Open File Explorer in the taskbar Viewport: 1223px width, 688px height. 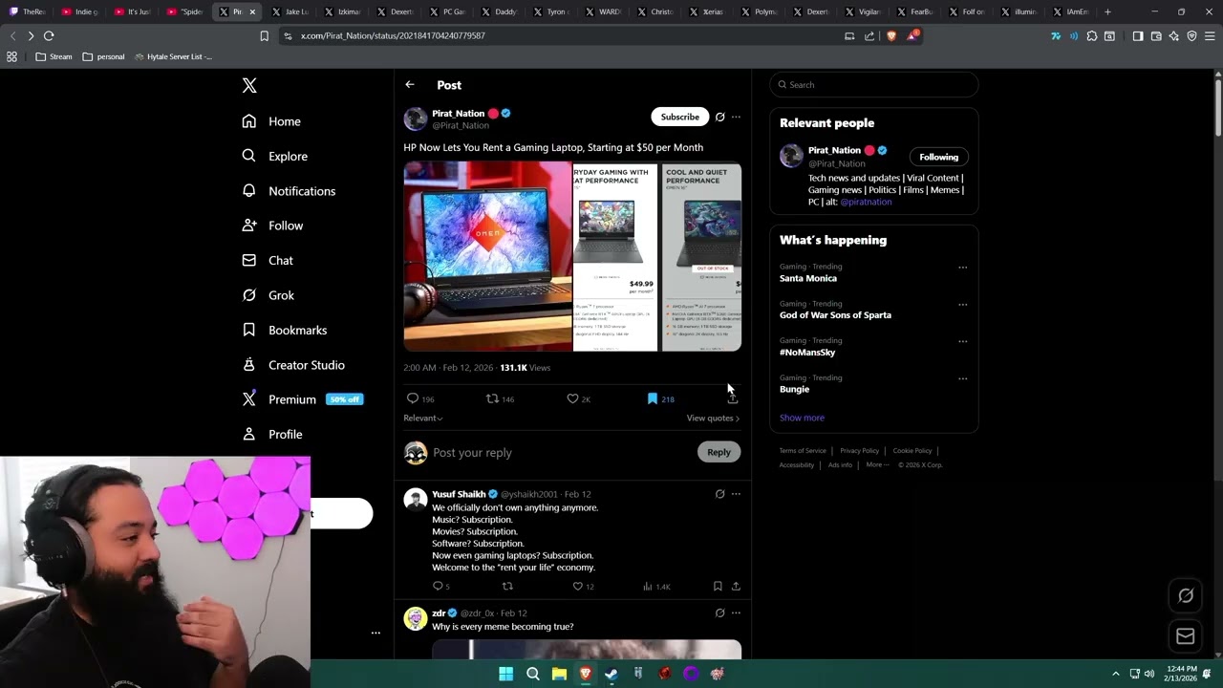pyautogui.click(x=559, y=674)
